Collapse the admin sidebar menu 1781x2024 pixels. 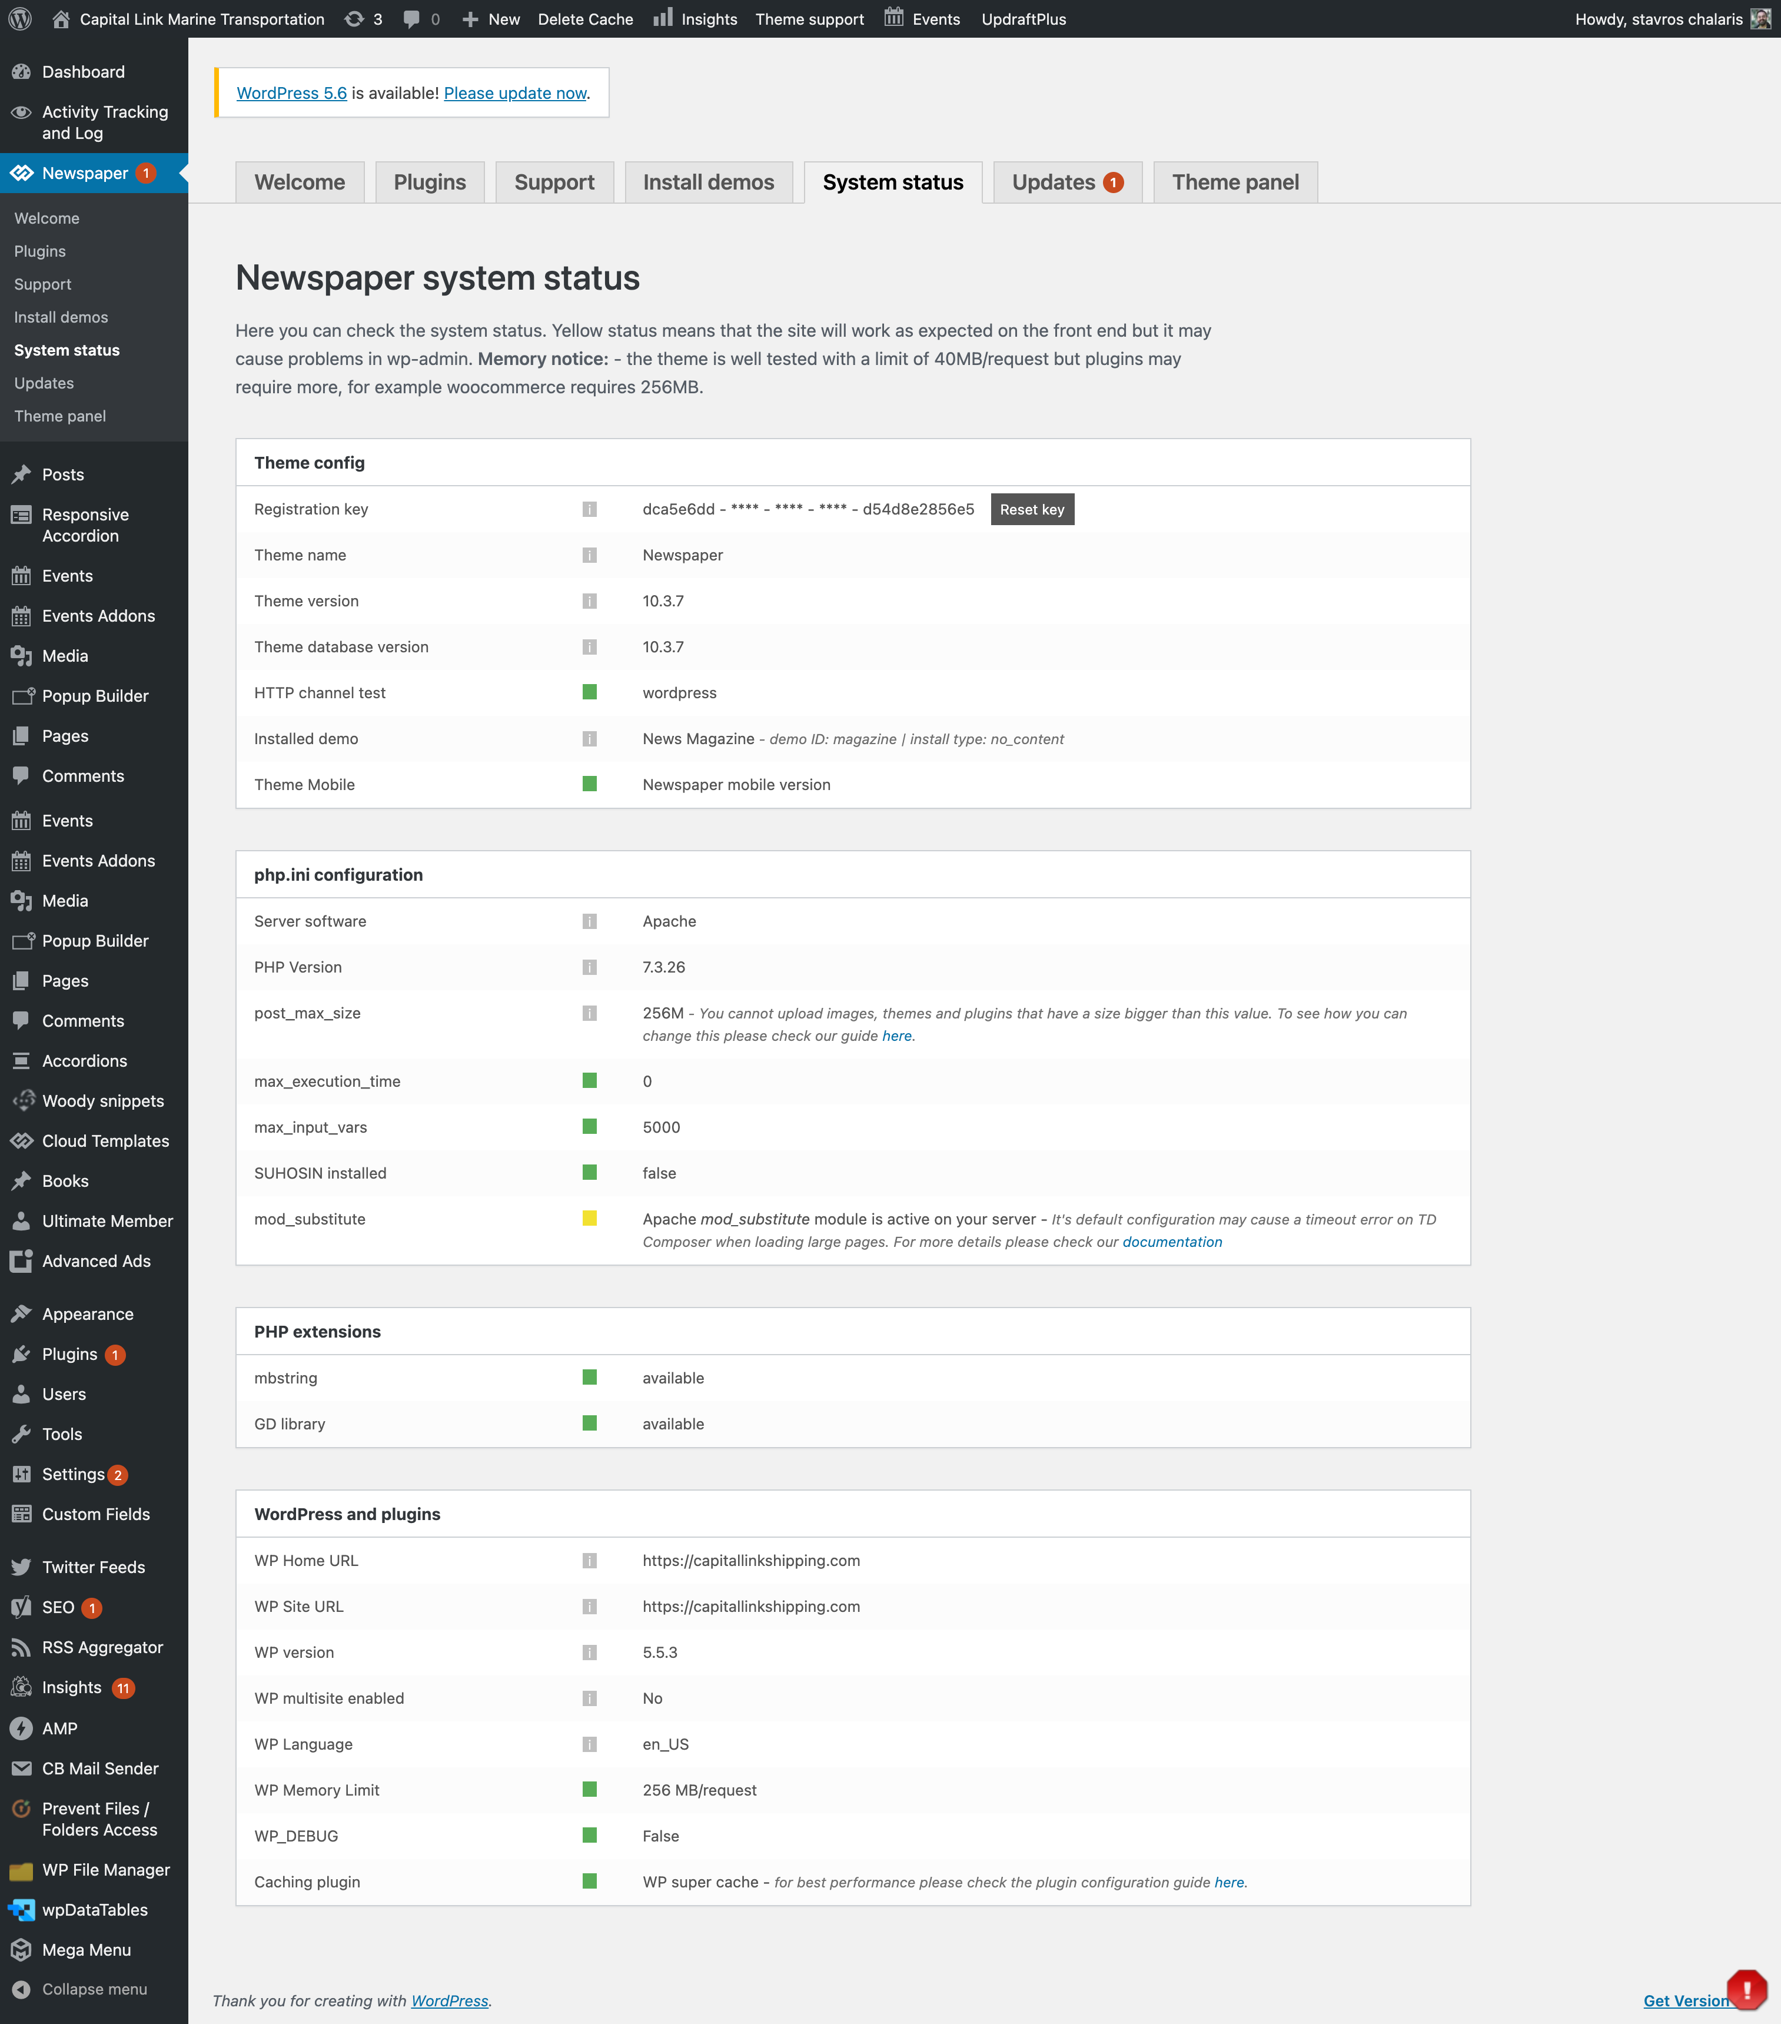tap(94, 1989)
